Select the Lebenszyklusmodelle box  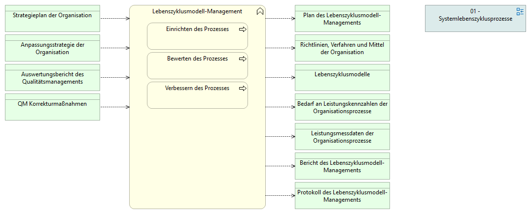click(342, 77)
